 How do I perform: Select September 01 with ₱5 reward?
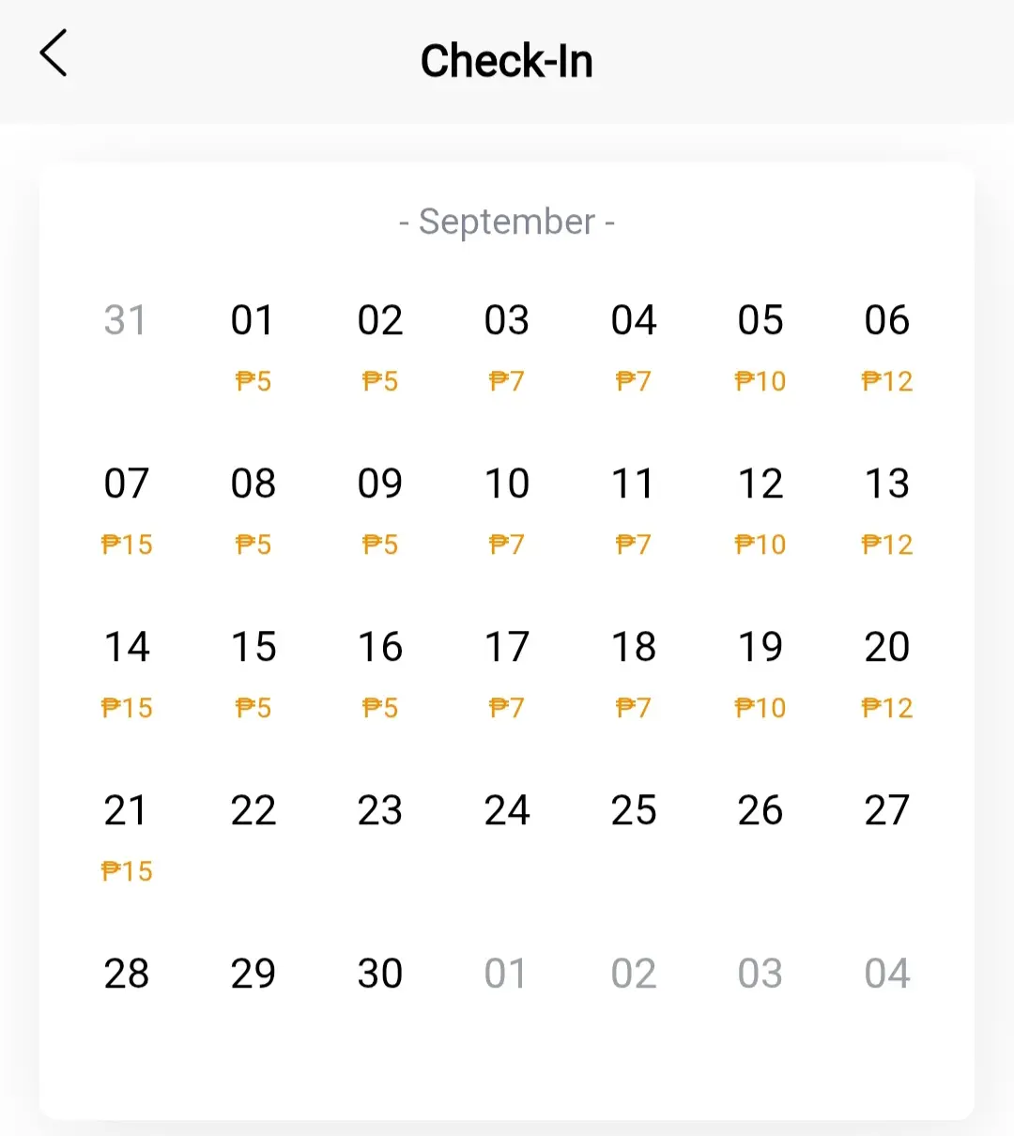tap(253, 345)
